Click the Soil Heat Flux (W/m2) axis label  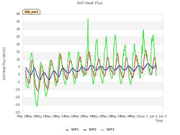[4, 64]
